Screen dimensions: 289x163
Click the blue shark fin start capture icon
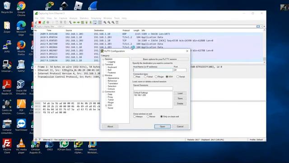pyautogui.click(x=36, y=22)
